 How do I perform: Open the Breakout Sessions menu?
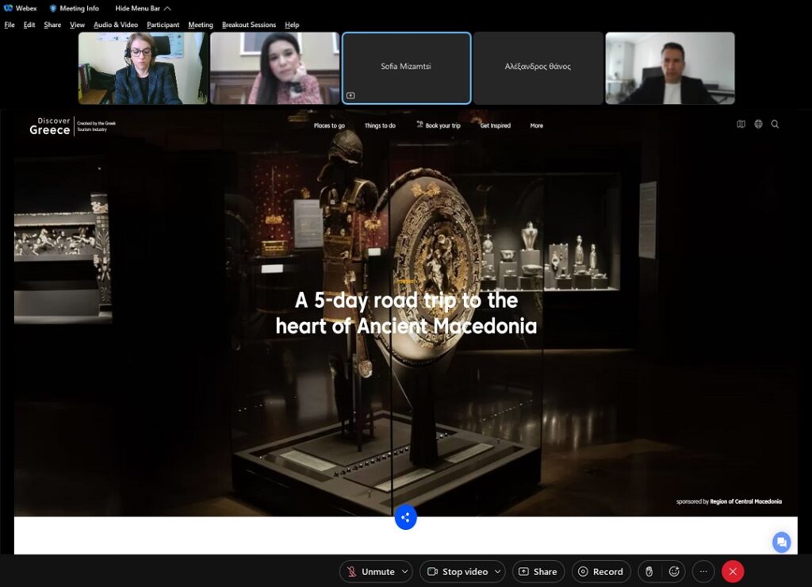tap(248, 25)
